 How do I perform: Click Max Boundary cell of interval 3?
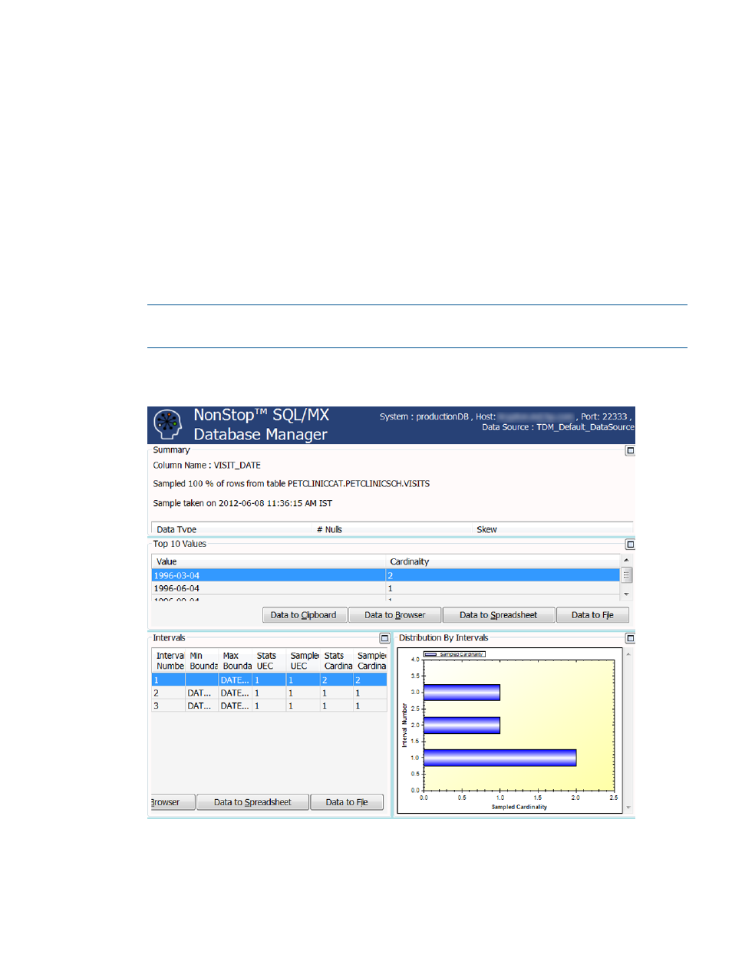pyautogui.click(x=236, y=706)
